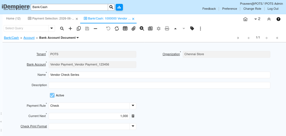Open the Preference link
Viewport: 286px width, 136px height.
click(230, 9)
